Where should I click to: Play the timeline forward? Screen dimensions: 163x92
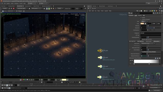pos(9,85)
